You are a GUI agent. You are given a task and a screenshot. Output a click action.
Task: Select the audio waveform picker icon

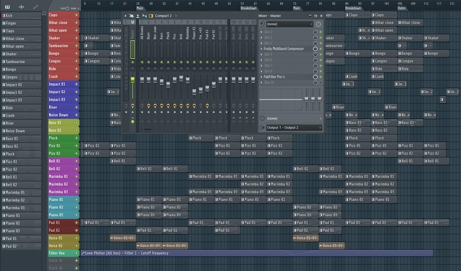[x=21, y=7]
